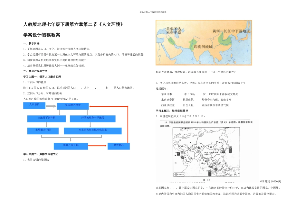
Task: Click the subtitle 学案设计初稿教案
Action: (x=42, y=35)
